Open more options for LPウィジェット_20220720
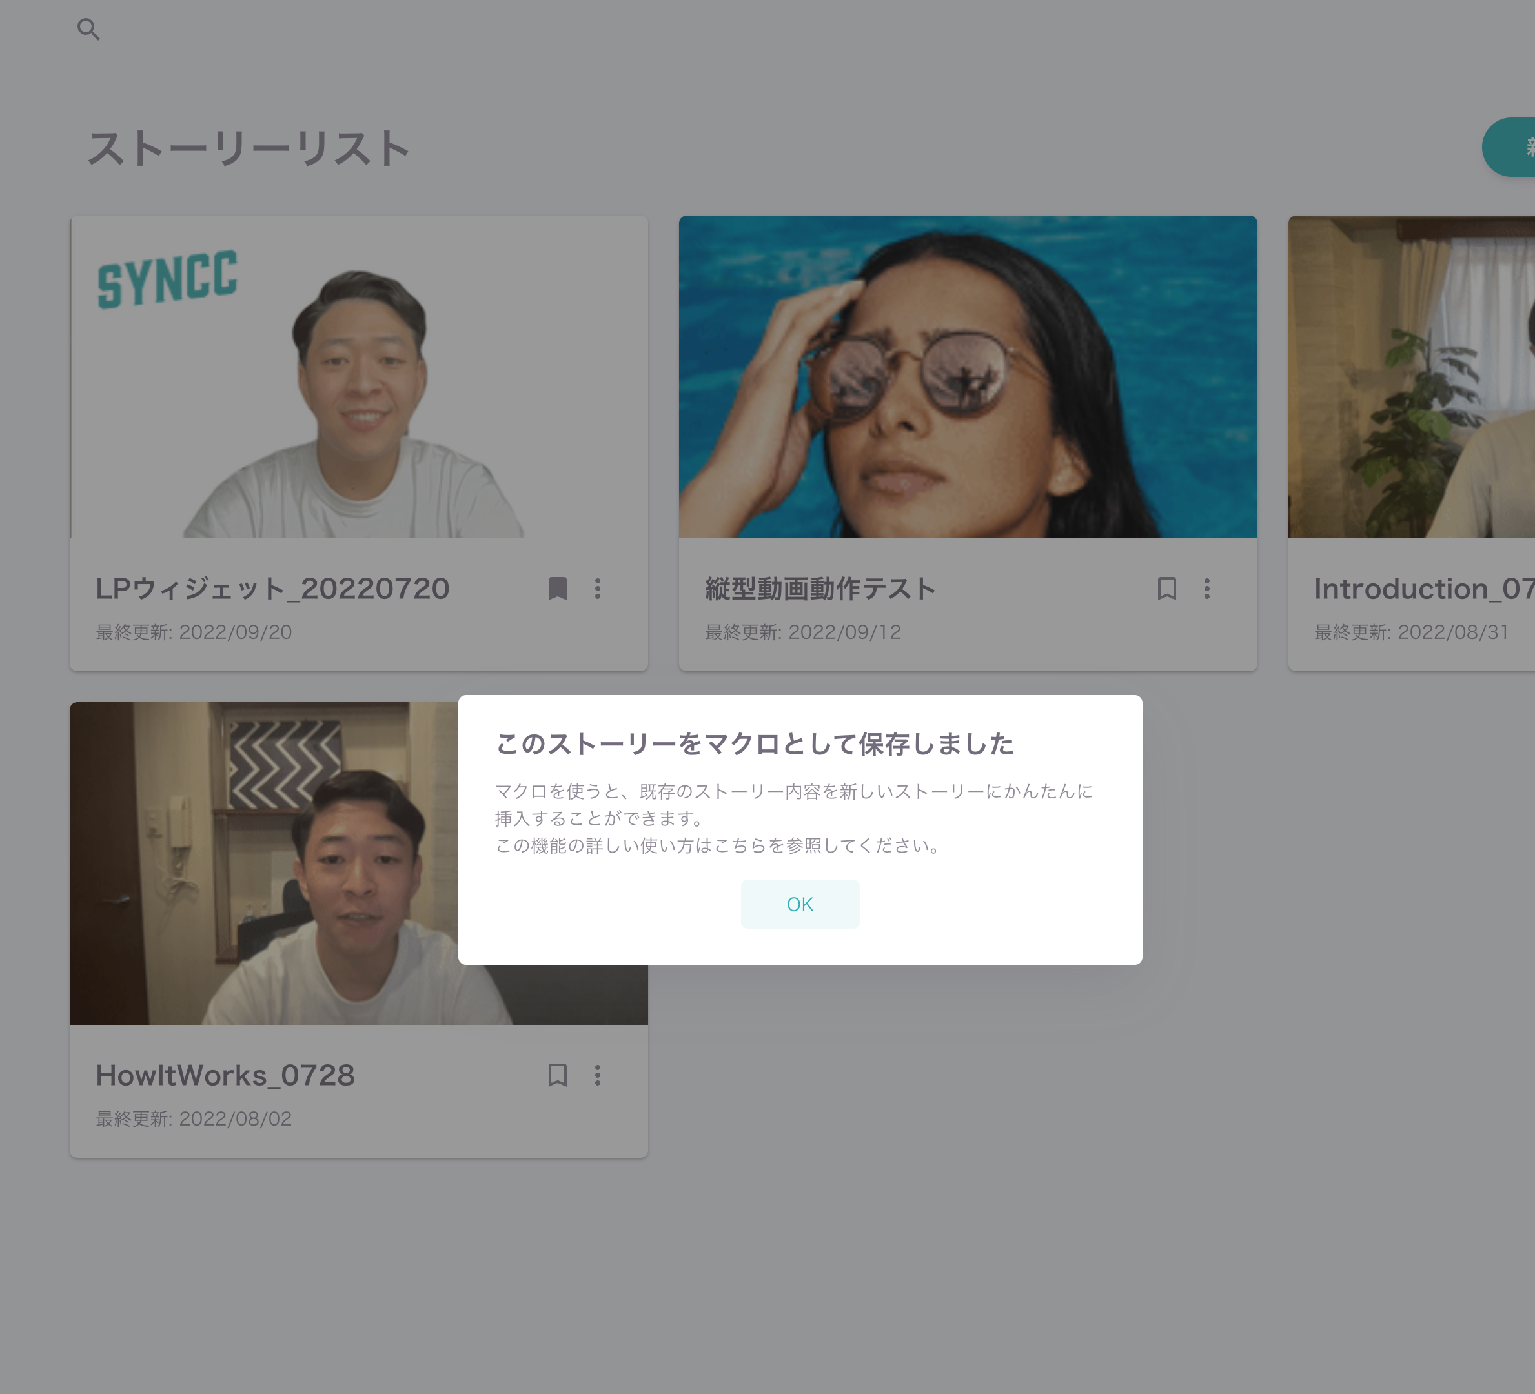Screen dimensions: 1535x1394 (598, 589)
